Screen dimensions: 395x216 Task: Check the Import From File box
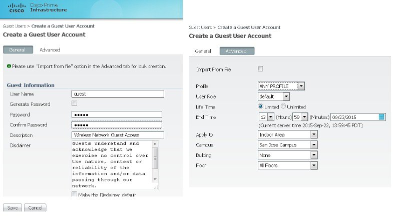coord(260,68)
